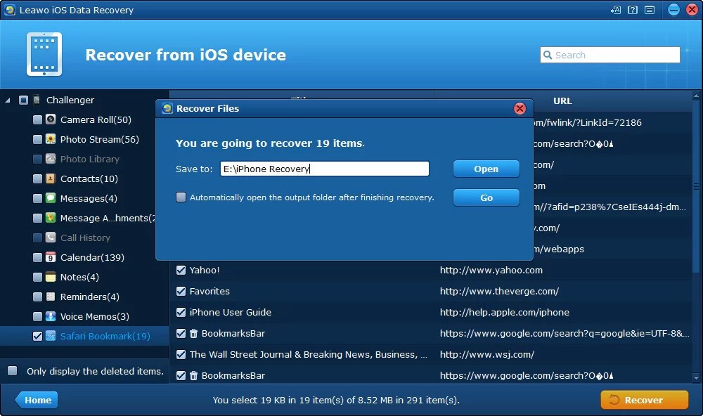Minimize the Leawo application window
The image size is (703, 416).
point(673,10)
